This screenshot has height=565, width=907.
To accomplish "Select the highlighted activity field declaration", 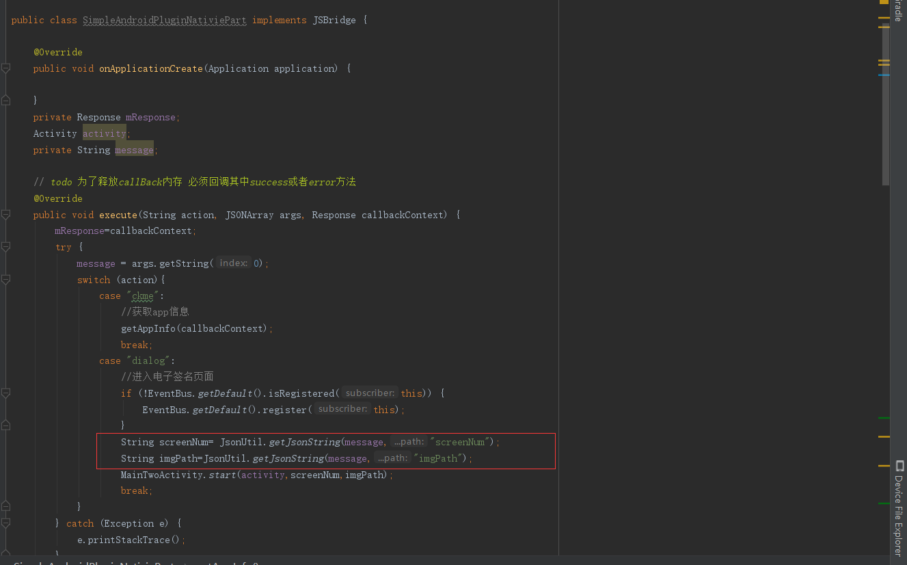I will [105, 133].
